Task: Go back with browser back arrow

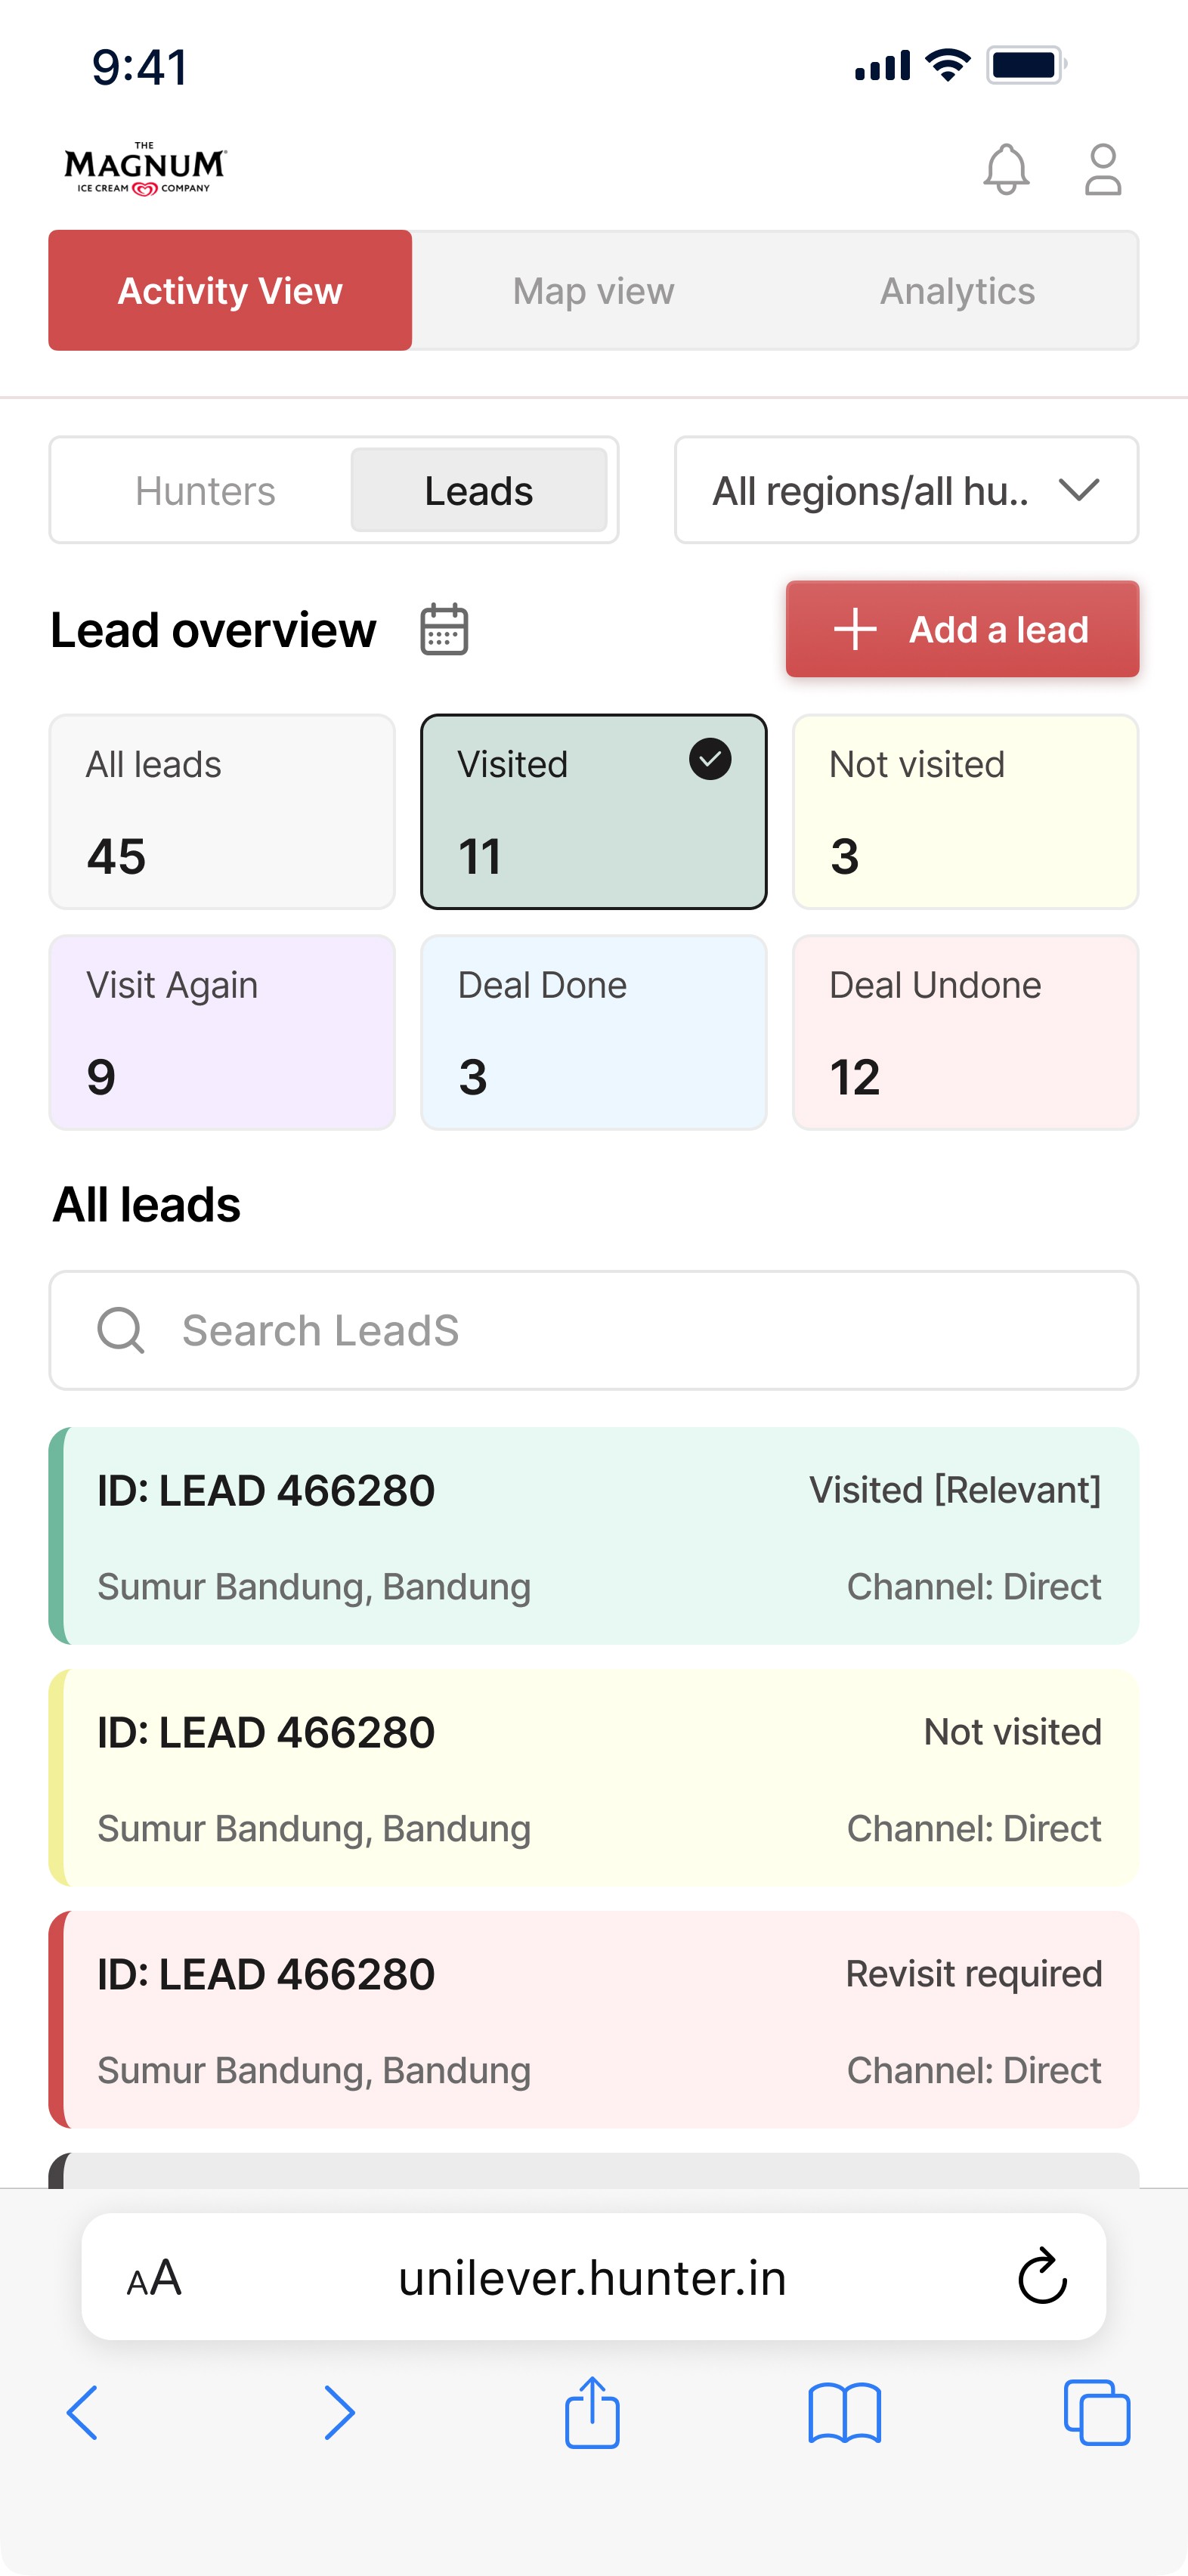Action: point(82,2413)
